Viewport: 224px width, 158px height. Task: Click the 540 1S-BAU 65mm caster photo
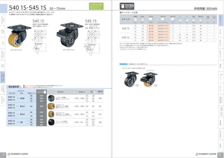[x=19, y=36]
